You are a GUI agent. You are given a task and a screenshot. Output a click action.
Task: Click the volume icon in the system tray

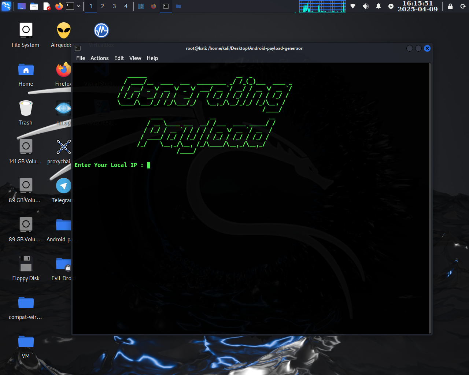365,6
